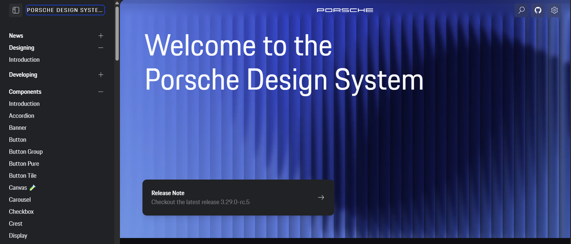Click the 'Checkout the latest release 3.29.0-rc.5' text
This screenshot has height=244, width=571.
point(200,202)
